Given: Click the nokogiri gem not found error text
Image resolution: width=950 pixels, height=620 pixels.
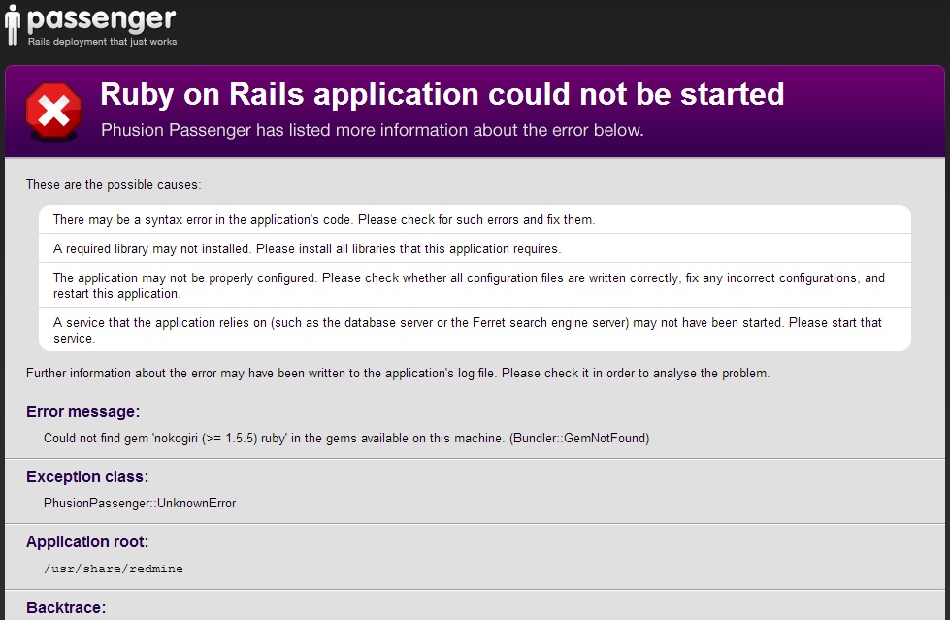Looking at the screenshot, I should click(346, 439).
